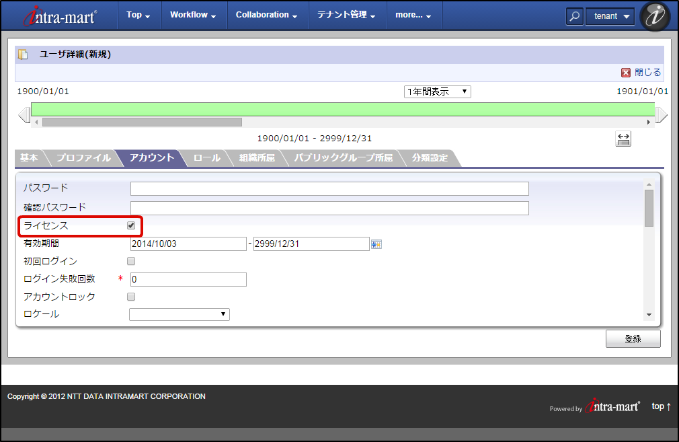Switch to the パブリックグループ所属 tab
Image resolution: width=679 pixels, height=442 pixels.
coord(344,158)
